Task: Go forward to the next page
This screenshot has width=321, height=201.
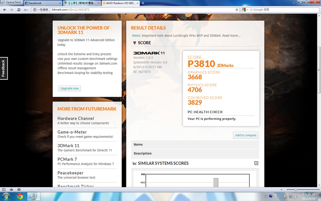Action: 11,10
